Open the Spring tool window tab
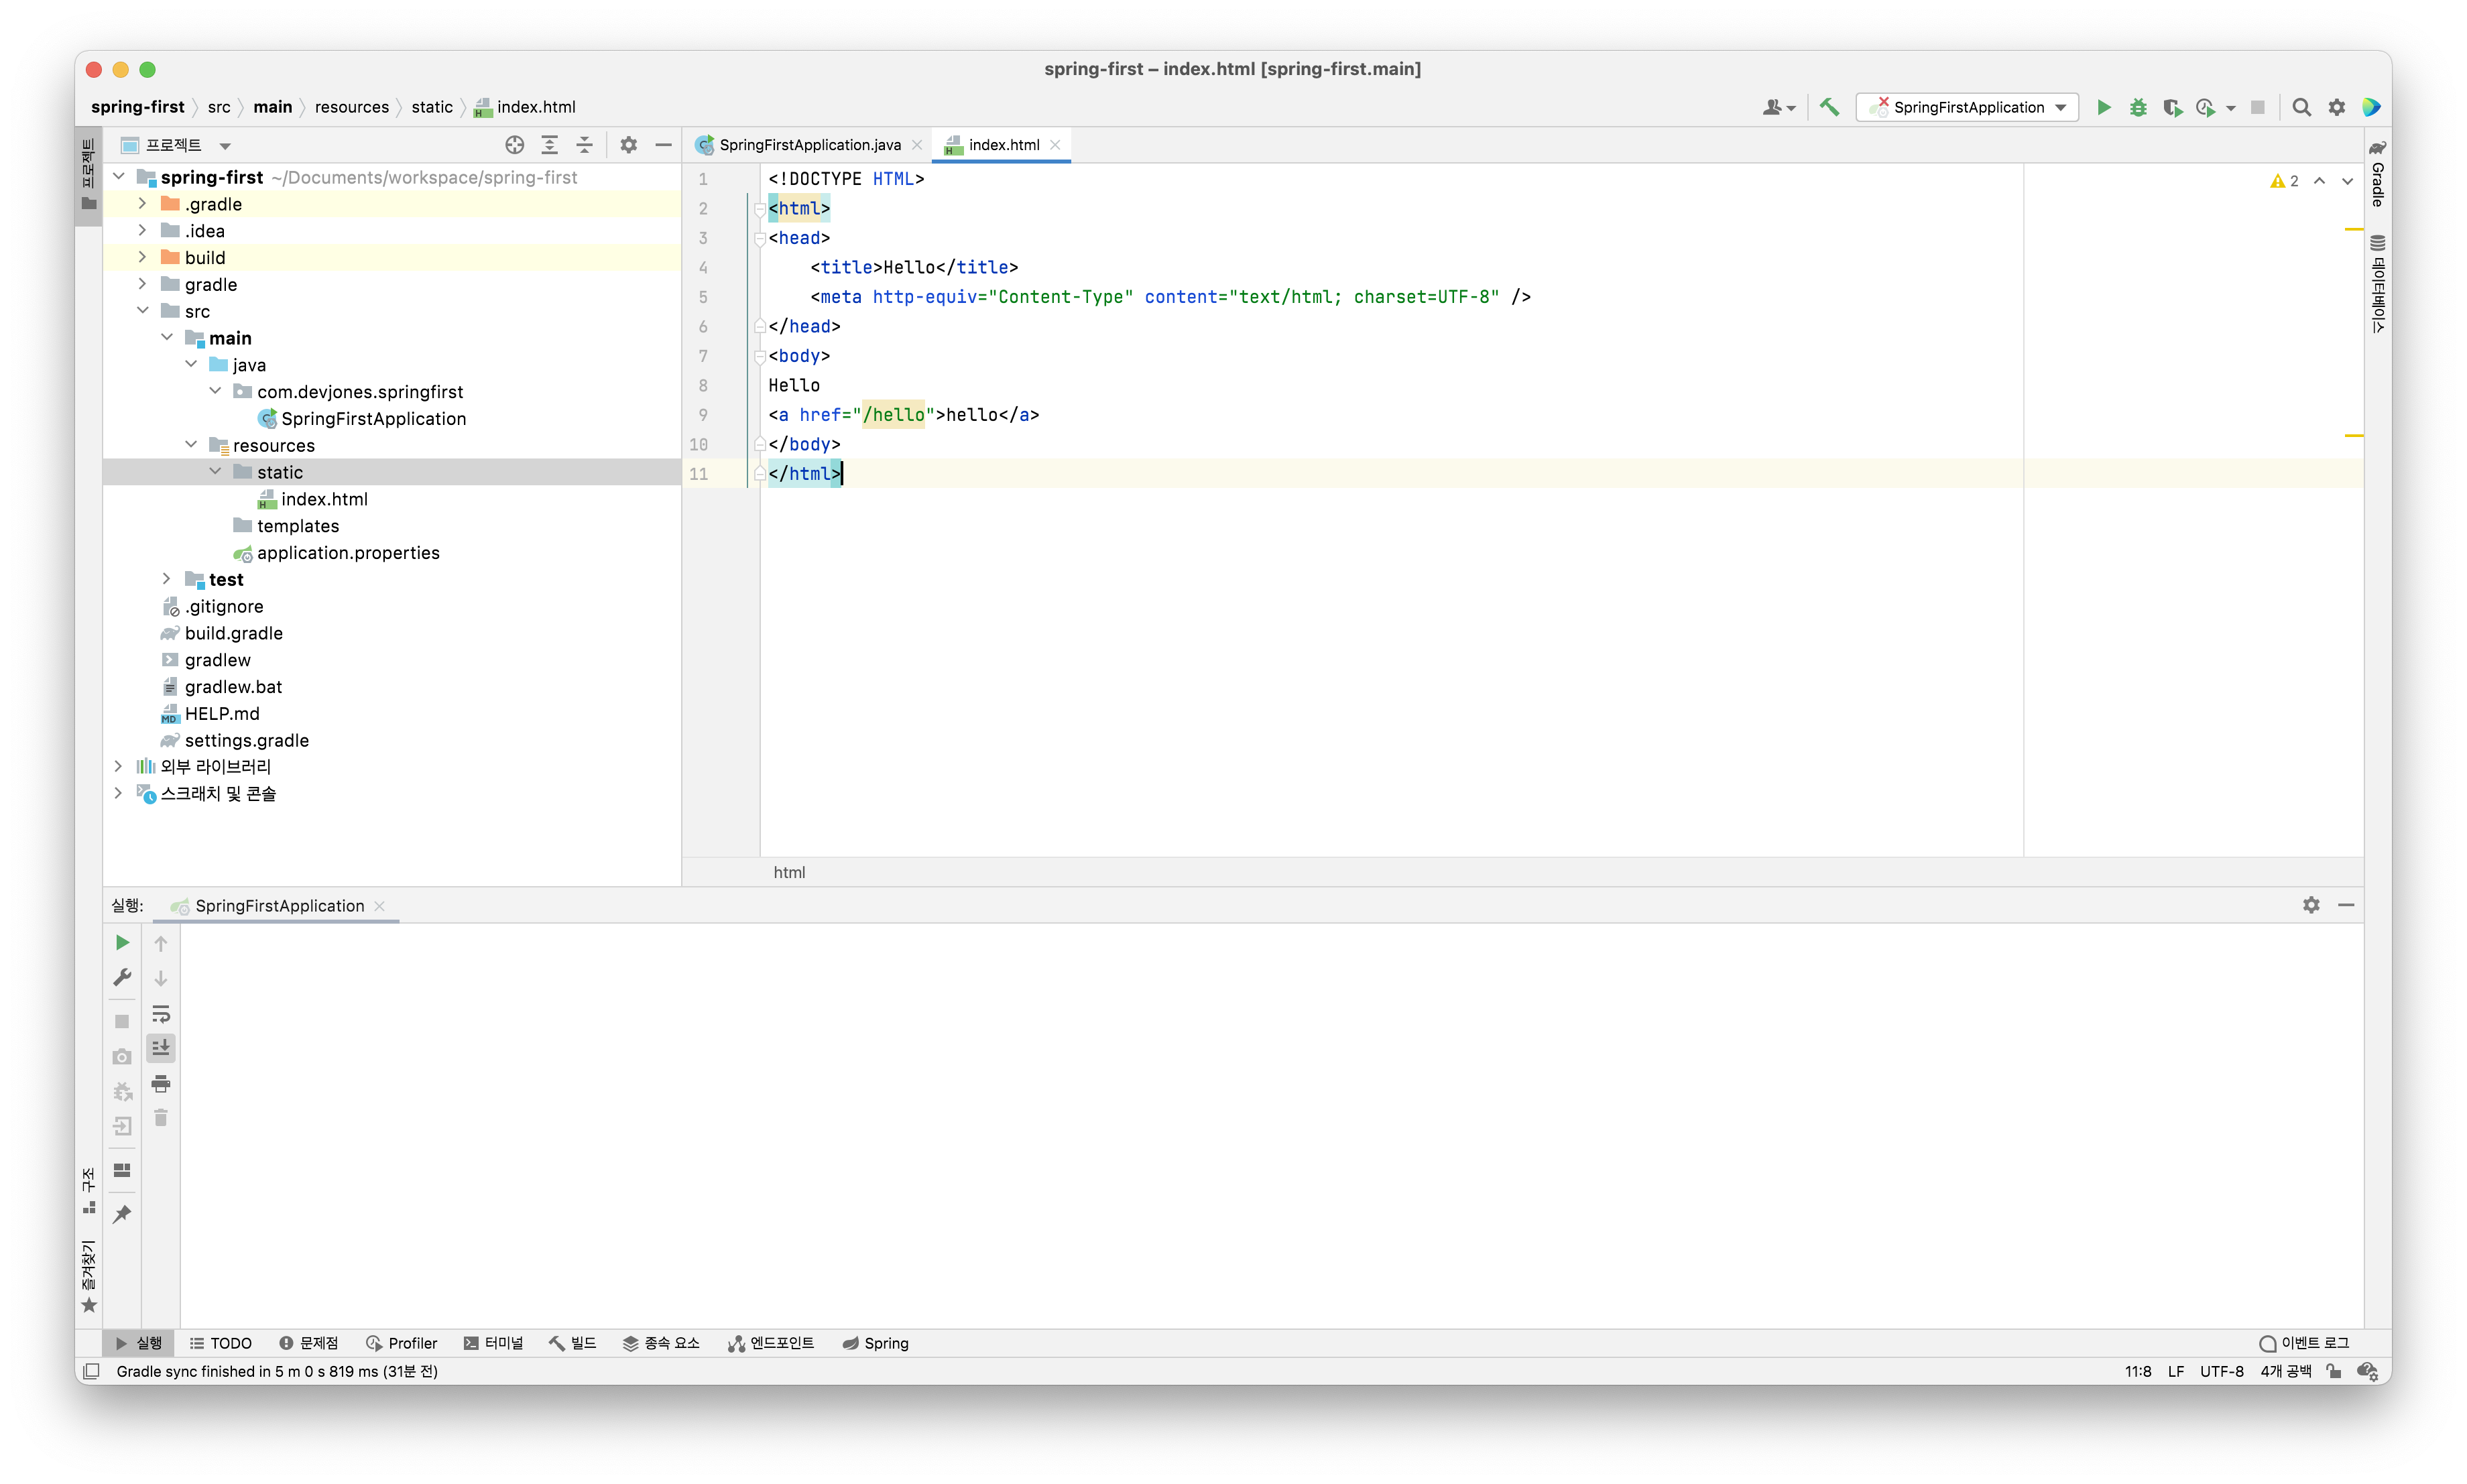Viewport: 2467px width, 1484px height. (876, 1343)
